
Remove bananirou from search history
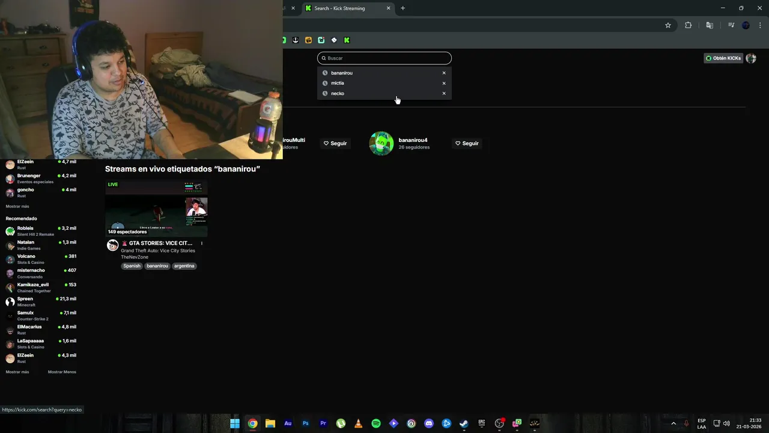[444, 73]
